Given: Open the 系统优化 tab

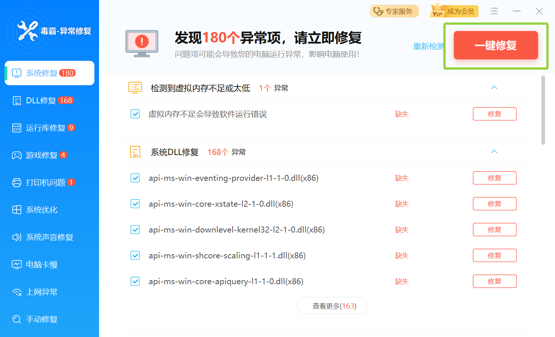Looking at the screenshot, I should [x=50, y=210].
